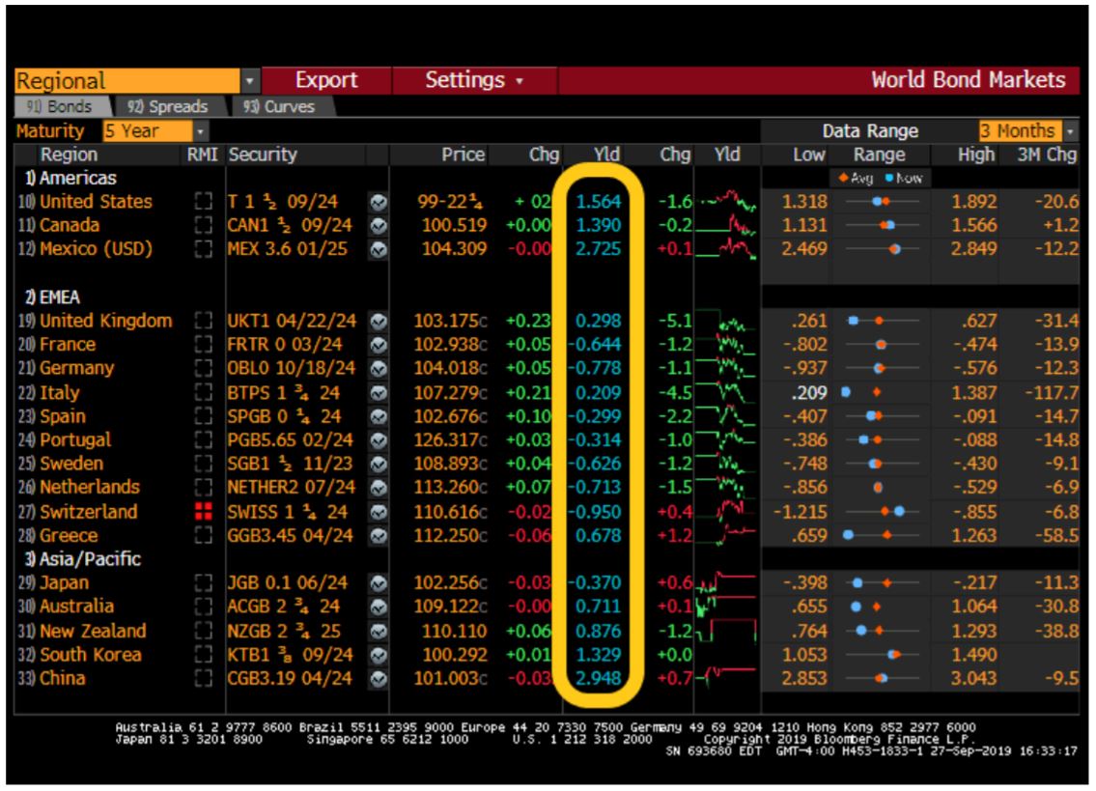Open the United States yield sparkline chart
Image resolution: width=1096 pixels, height=791 pixels.
tap(728, 202)
